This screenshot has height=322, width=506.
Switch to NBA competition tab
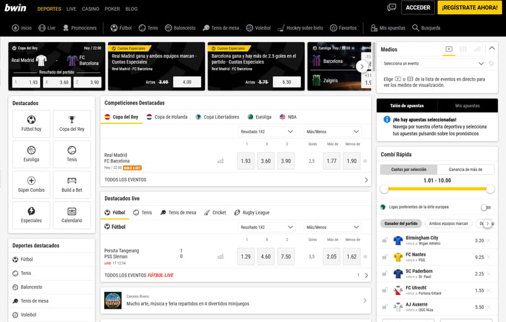coord(288,117)
